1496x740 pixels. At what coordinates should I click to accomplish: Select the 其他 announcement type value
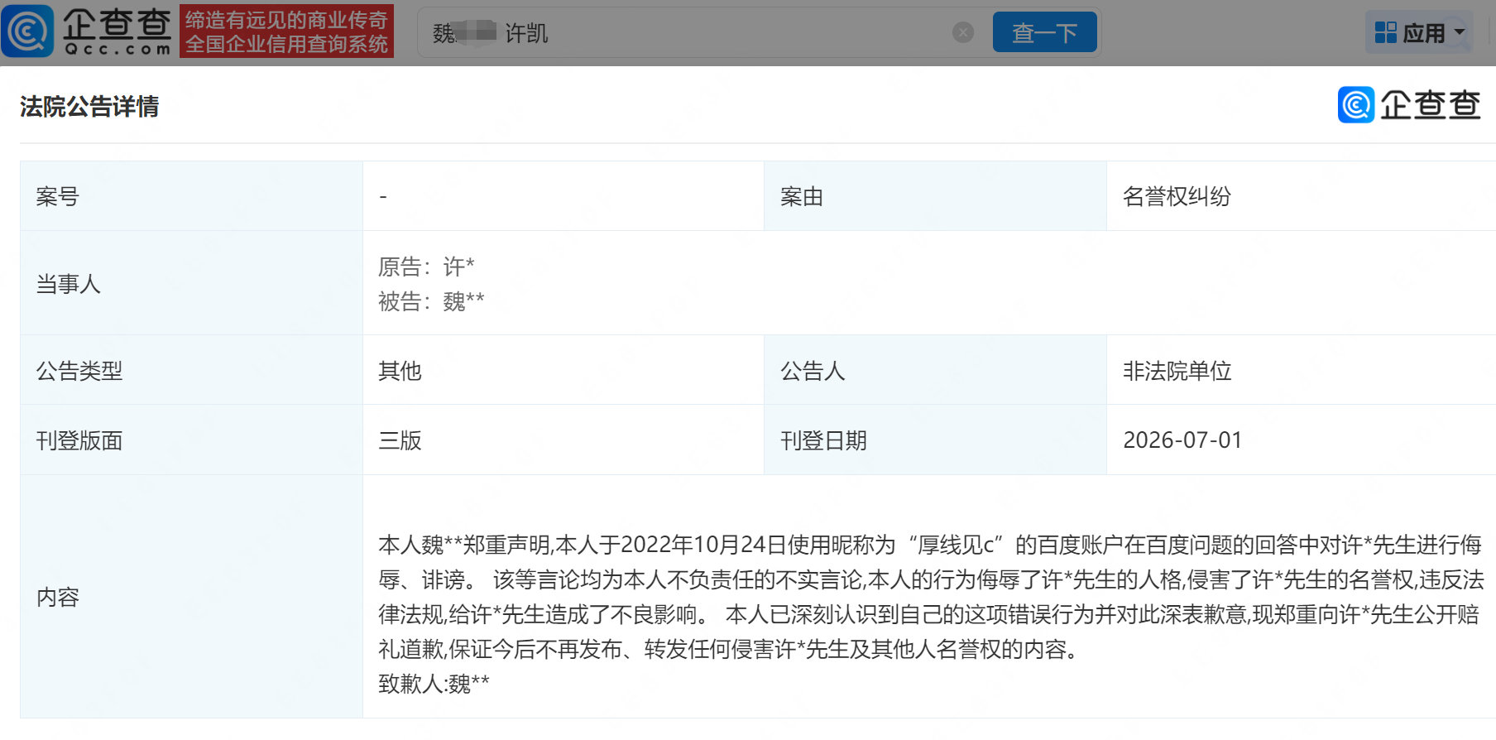point(400,371)
